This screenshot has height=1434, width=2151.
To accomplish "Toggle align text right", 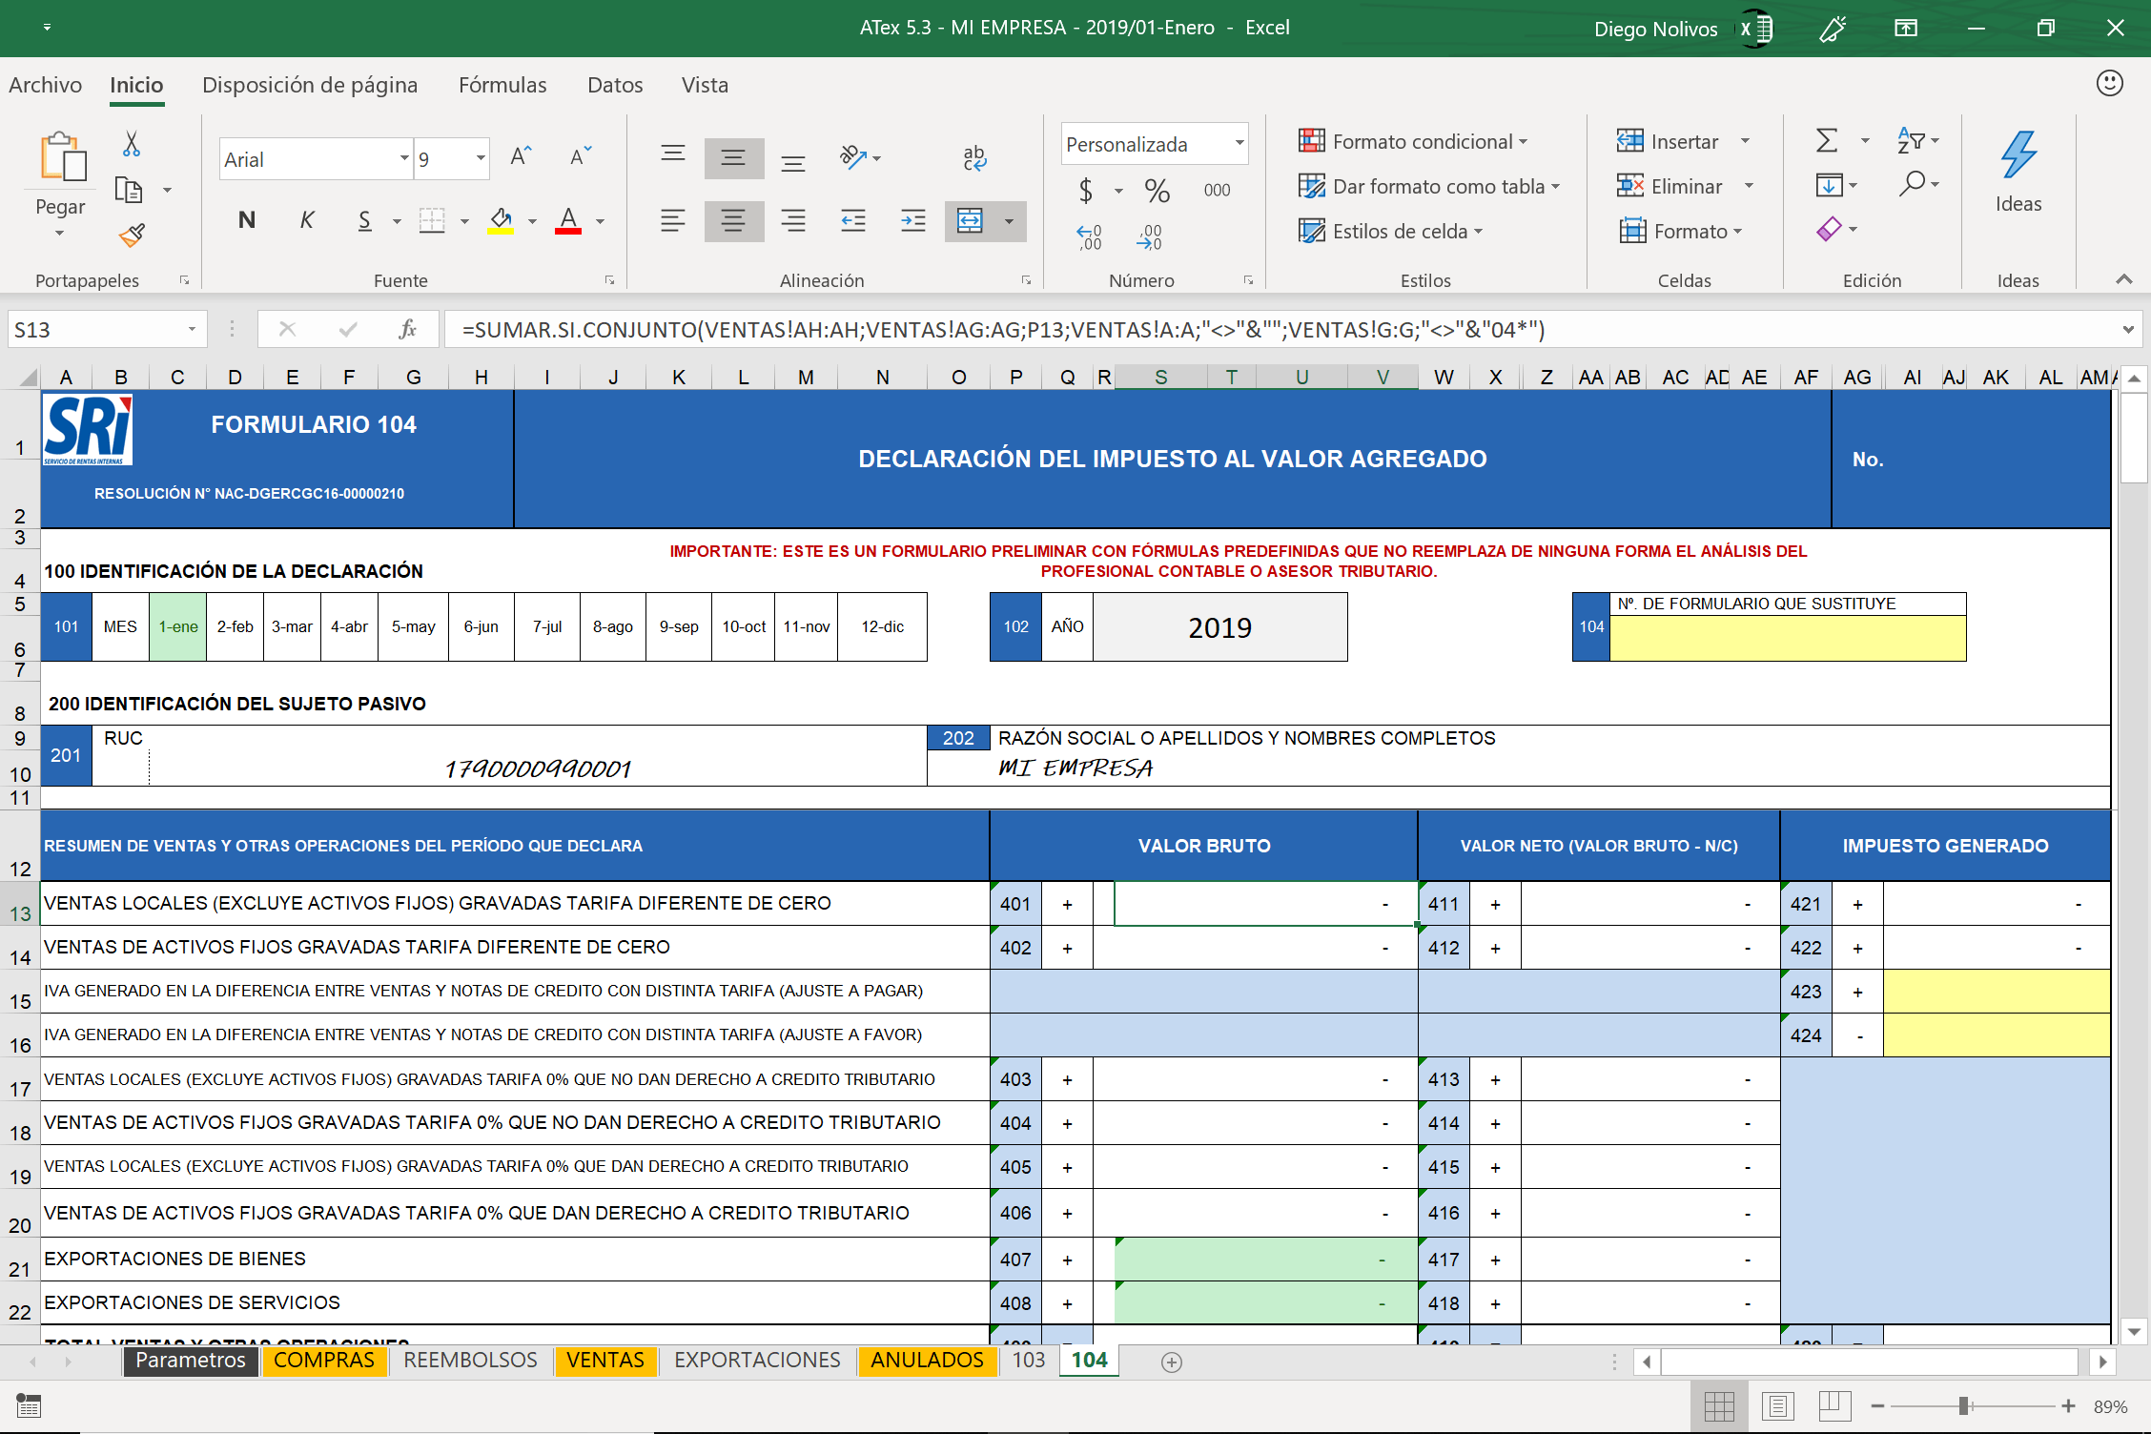I will 793,221.
